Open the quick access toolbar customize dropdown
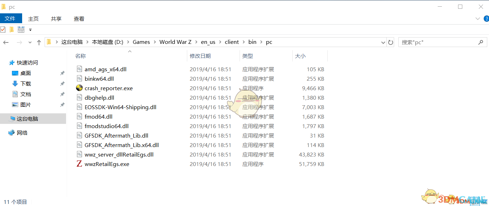 point(31,30)
